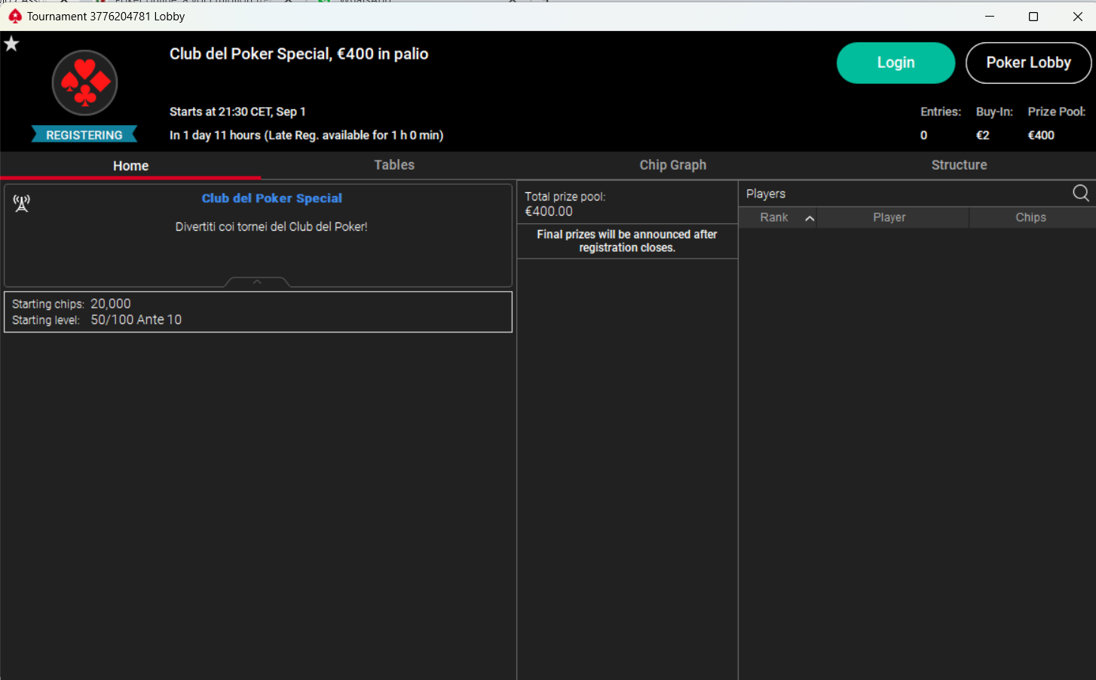The width and height of the screenshot is (1096, 680).
Task: Click 'Divertiti coi tornei del Club' text
Action: point(271,226)
